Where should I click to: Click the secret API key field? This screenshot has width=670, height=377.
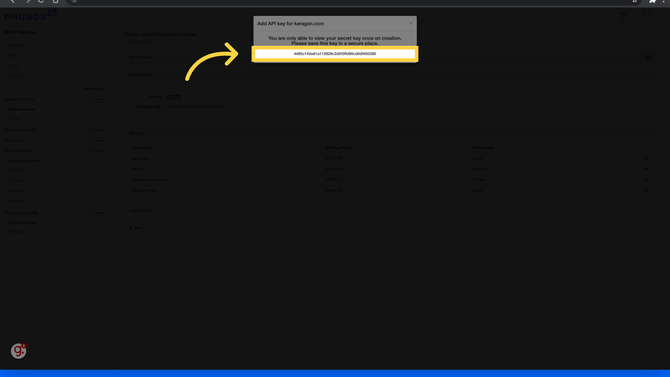tap(335, 54)
